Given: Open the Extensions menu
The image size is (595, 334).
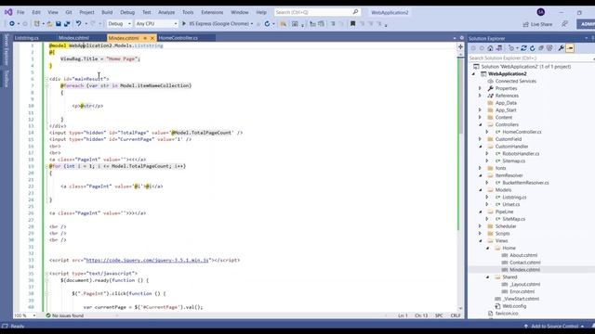Looking at the screenshot, I should pos(212,12).
